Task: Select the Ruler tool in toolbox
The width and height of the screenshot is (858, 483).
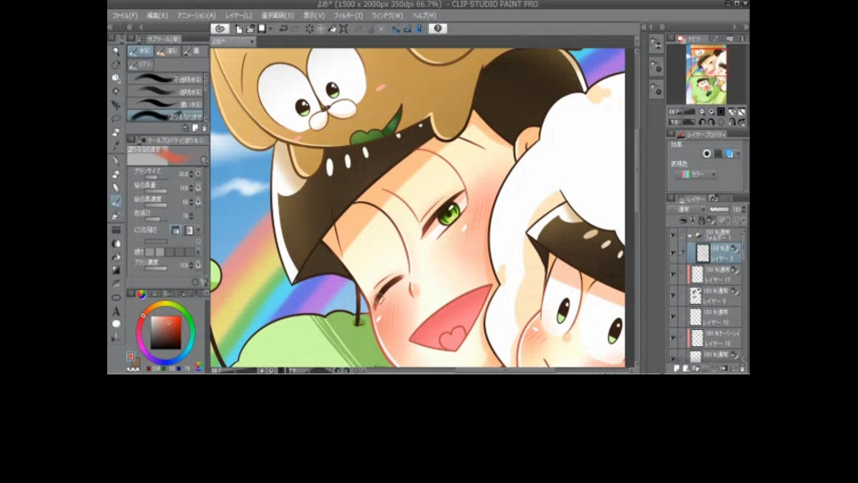Action: (116, 338)
